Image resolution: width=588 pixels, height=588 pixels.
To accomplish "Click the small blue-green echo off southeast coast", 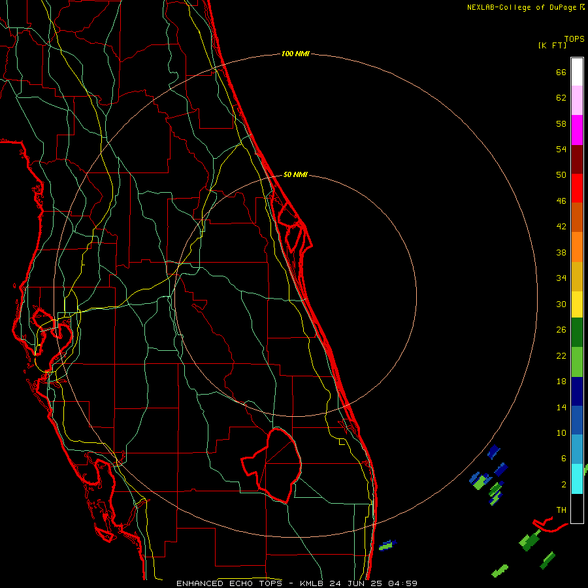I will click(387, 545).
